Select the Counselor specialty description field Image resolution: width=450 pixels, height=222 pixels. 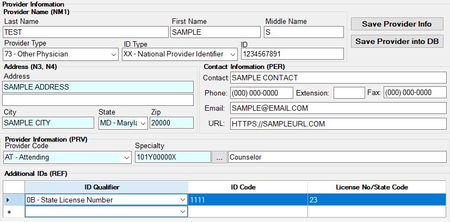[337, 157]
